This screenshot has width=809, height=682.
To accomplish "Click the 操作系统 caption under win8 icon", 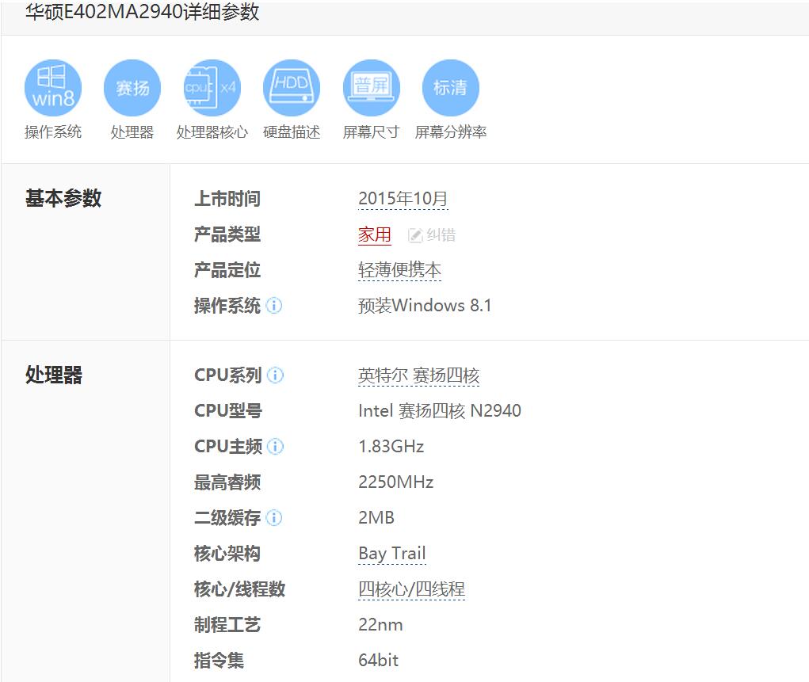I will [53, 132].
